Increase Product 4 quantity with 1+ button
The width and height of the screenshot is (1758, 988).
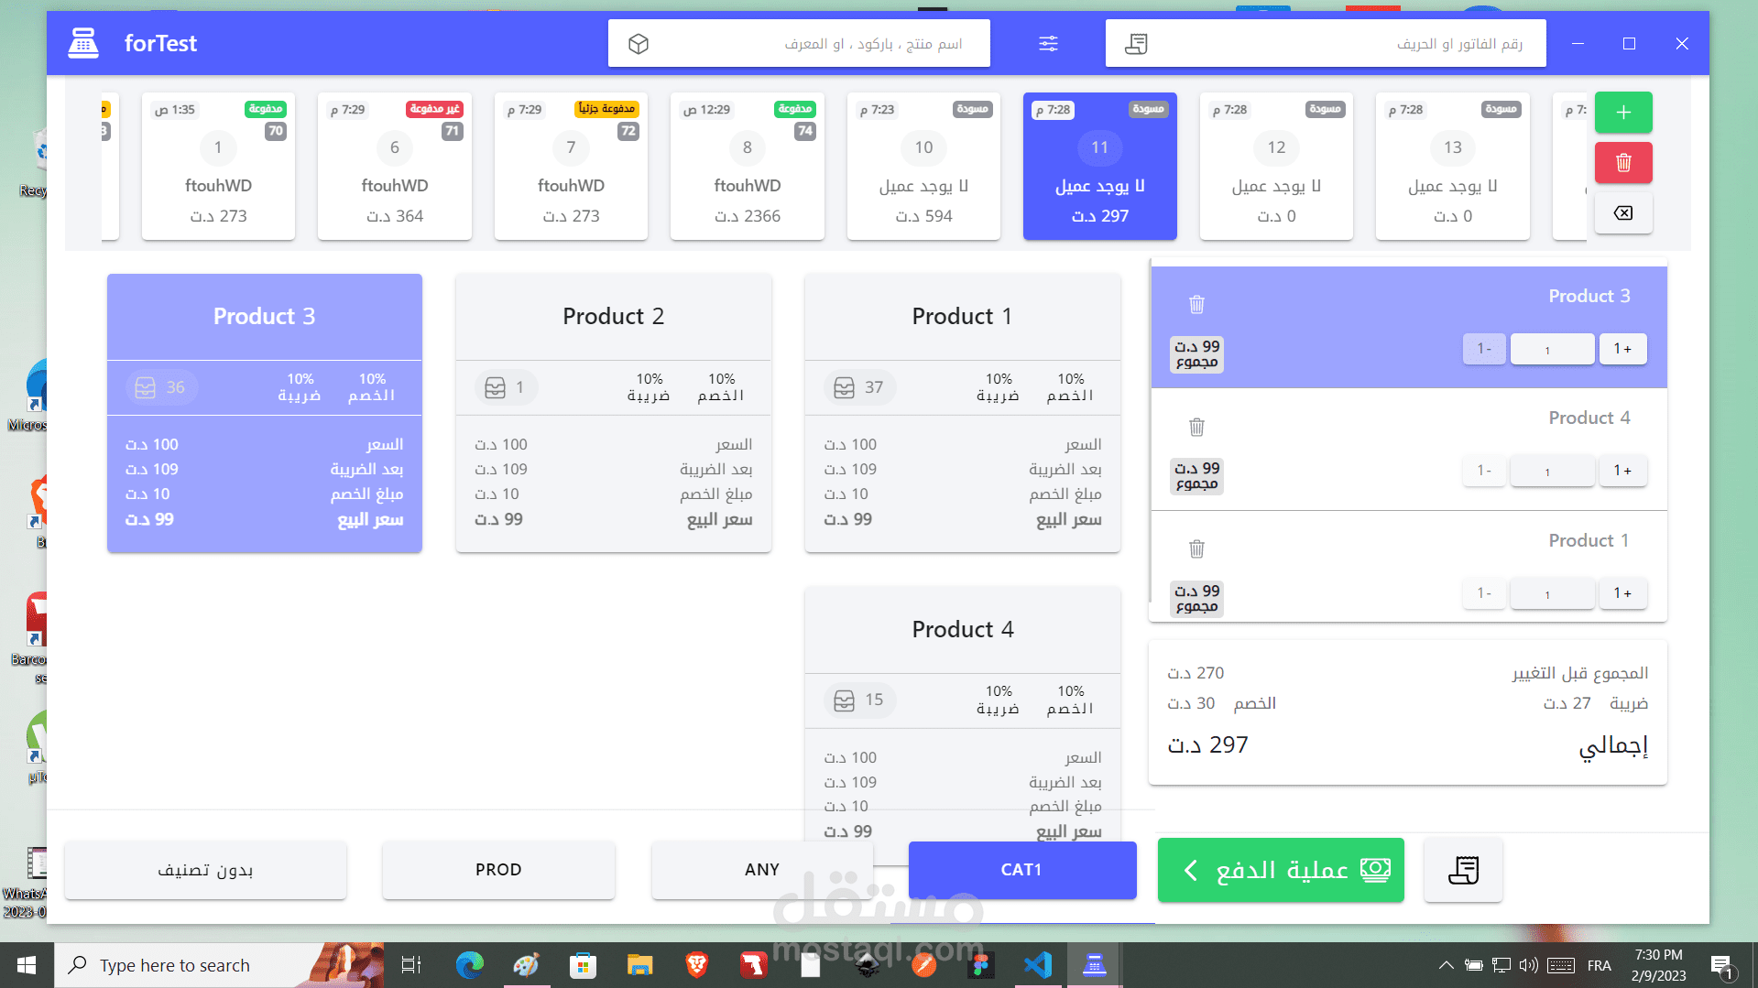click(x=1622, y=471)
